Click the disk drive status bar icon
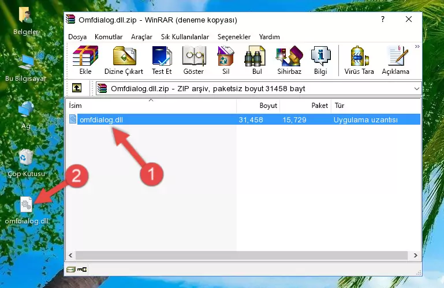 [71, 270]
